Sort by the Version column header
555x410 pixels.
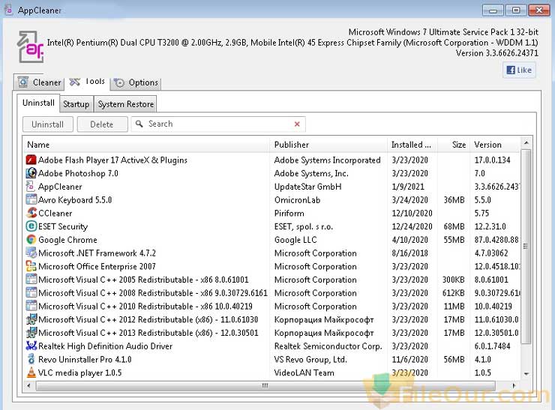tap(495, 145)
